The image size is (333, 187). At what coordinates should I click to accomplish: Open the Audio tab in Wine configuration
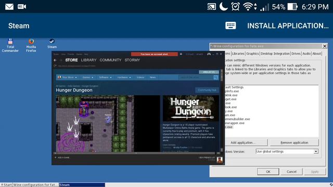[306, 54]
